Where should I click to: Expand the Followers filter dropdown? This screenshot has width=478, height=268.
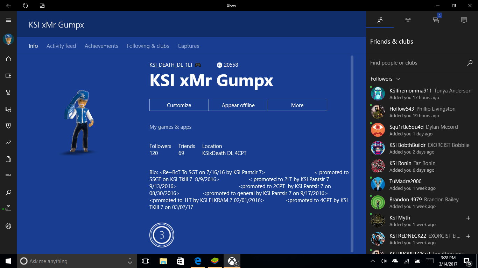[385, 79]
